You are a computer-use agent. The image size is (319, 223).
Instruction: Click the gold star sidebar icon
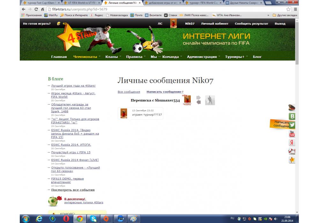click(292, 160)
